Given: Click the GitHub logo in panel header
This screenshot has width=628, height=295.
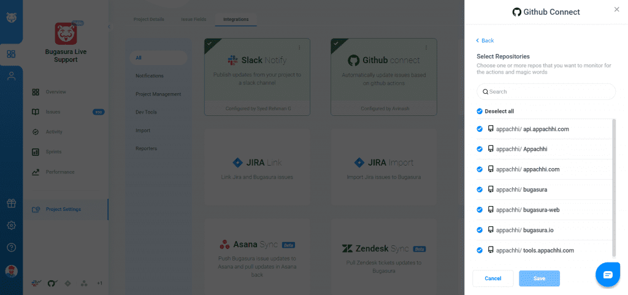Looking at the screenshot, I should 516,12.
